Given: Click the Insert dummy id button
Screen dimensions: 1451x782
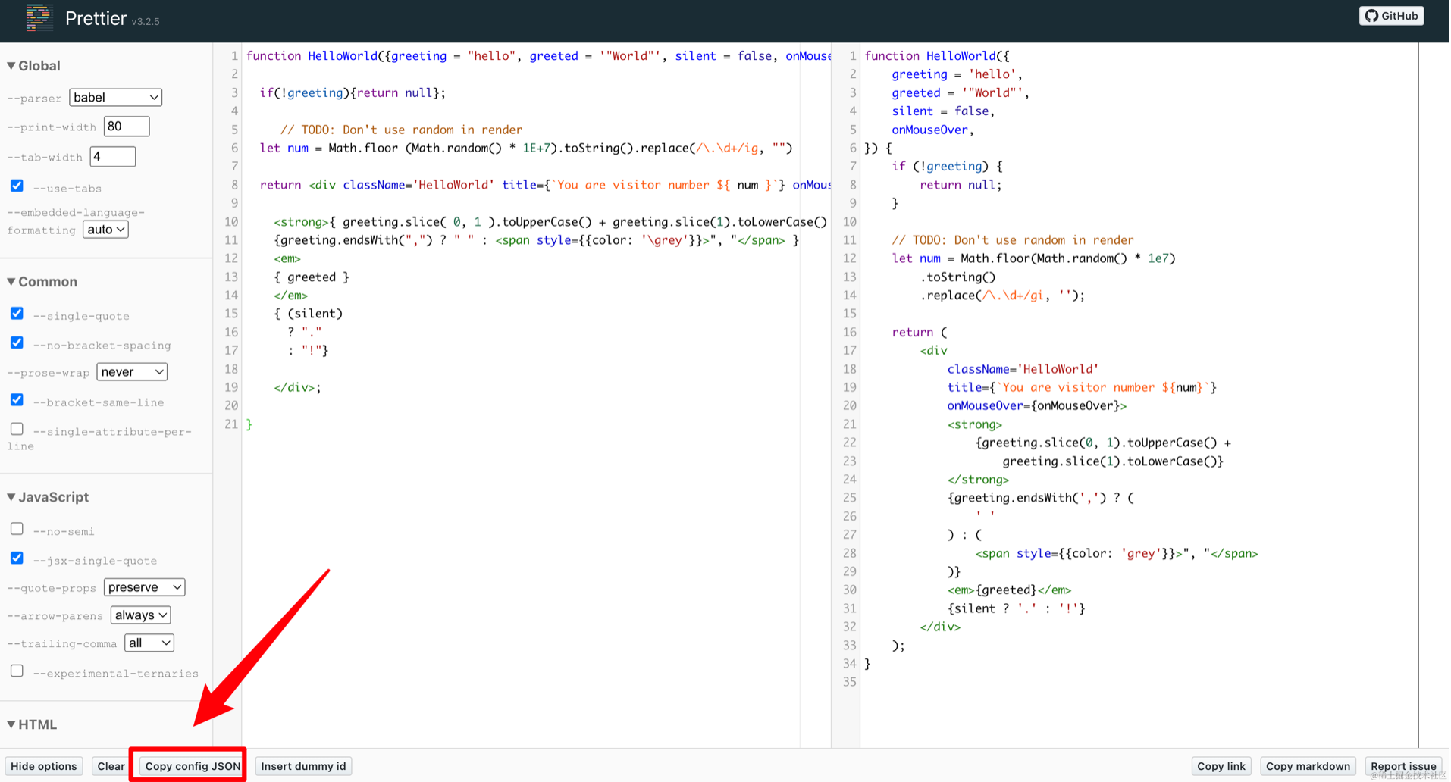Looking at the screenshot, I should (303, 766).
